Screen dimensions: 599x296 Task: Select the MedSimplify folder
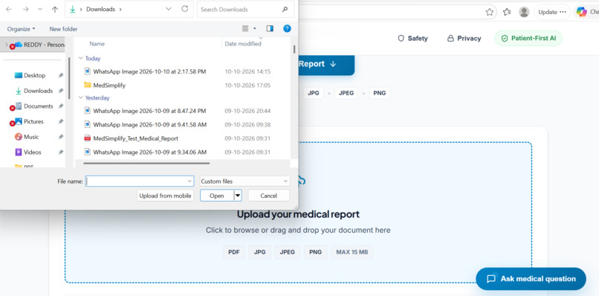109,86
